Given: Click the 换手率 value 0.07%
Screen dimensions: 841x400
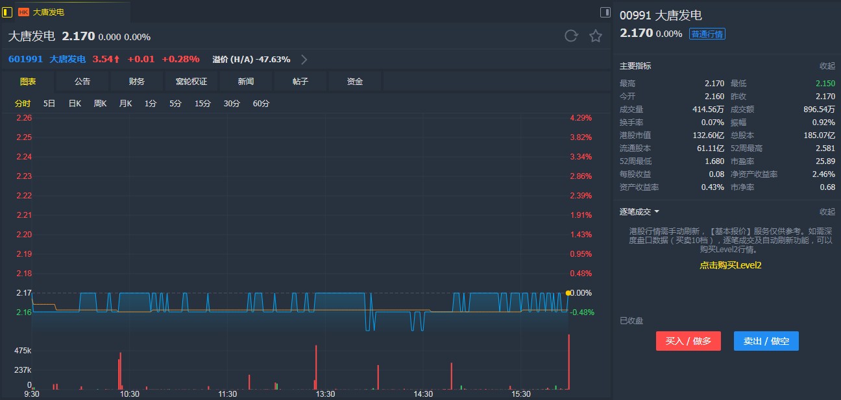Looking at the screenshot, I should click(713, 123).
